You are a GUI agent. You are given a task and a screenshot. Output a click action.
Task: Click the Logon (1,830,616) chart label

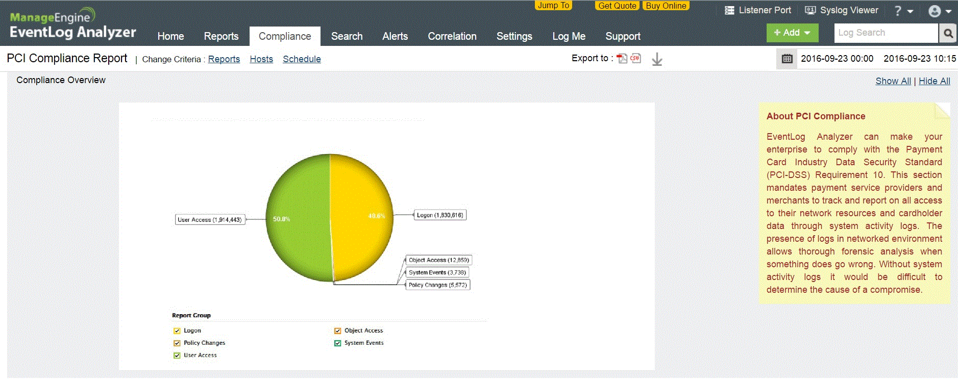[x=440, y=215]
